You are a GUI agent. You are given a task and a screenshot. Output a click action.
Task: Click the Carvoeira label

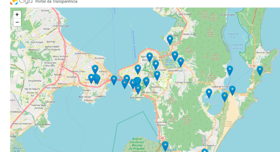point(156,87)
